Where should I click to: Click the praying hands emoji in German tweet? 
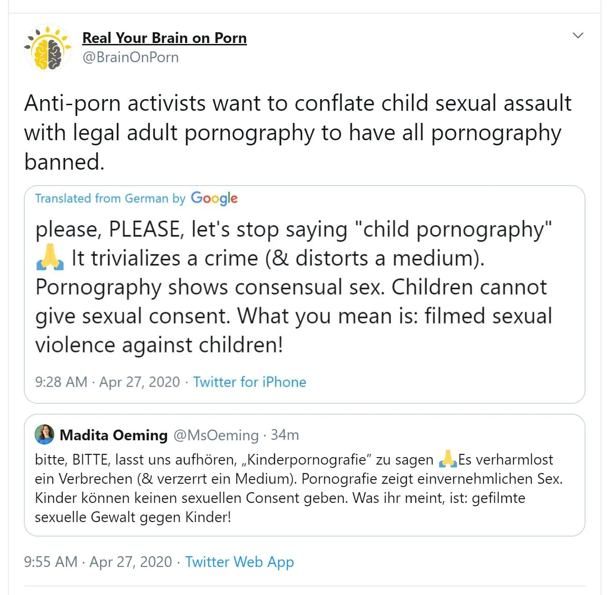448,459
